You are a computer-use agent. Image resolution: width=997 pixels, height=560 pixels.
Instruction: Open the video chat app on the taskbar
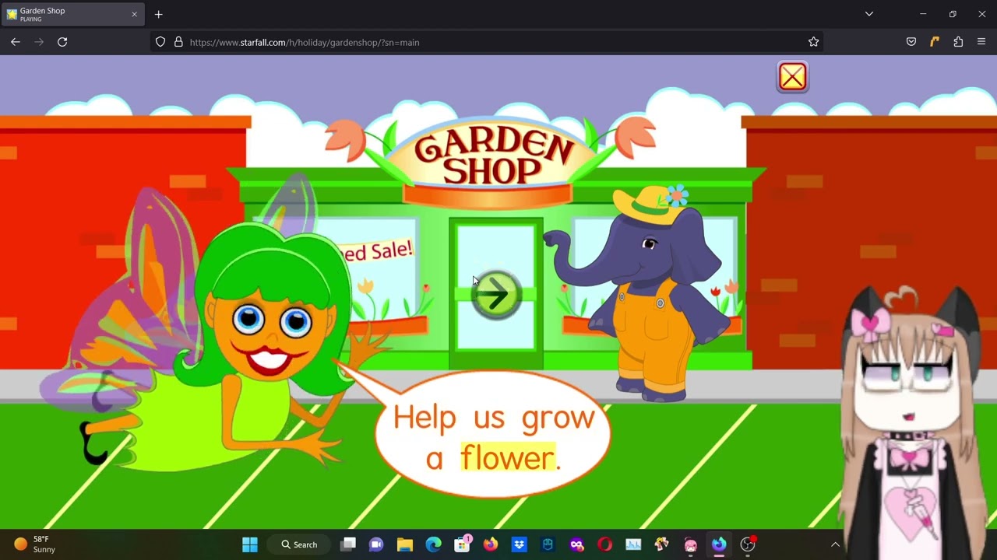376,544
